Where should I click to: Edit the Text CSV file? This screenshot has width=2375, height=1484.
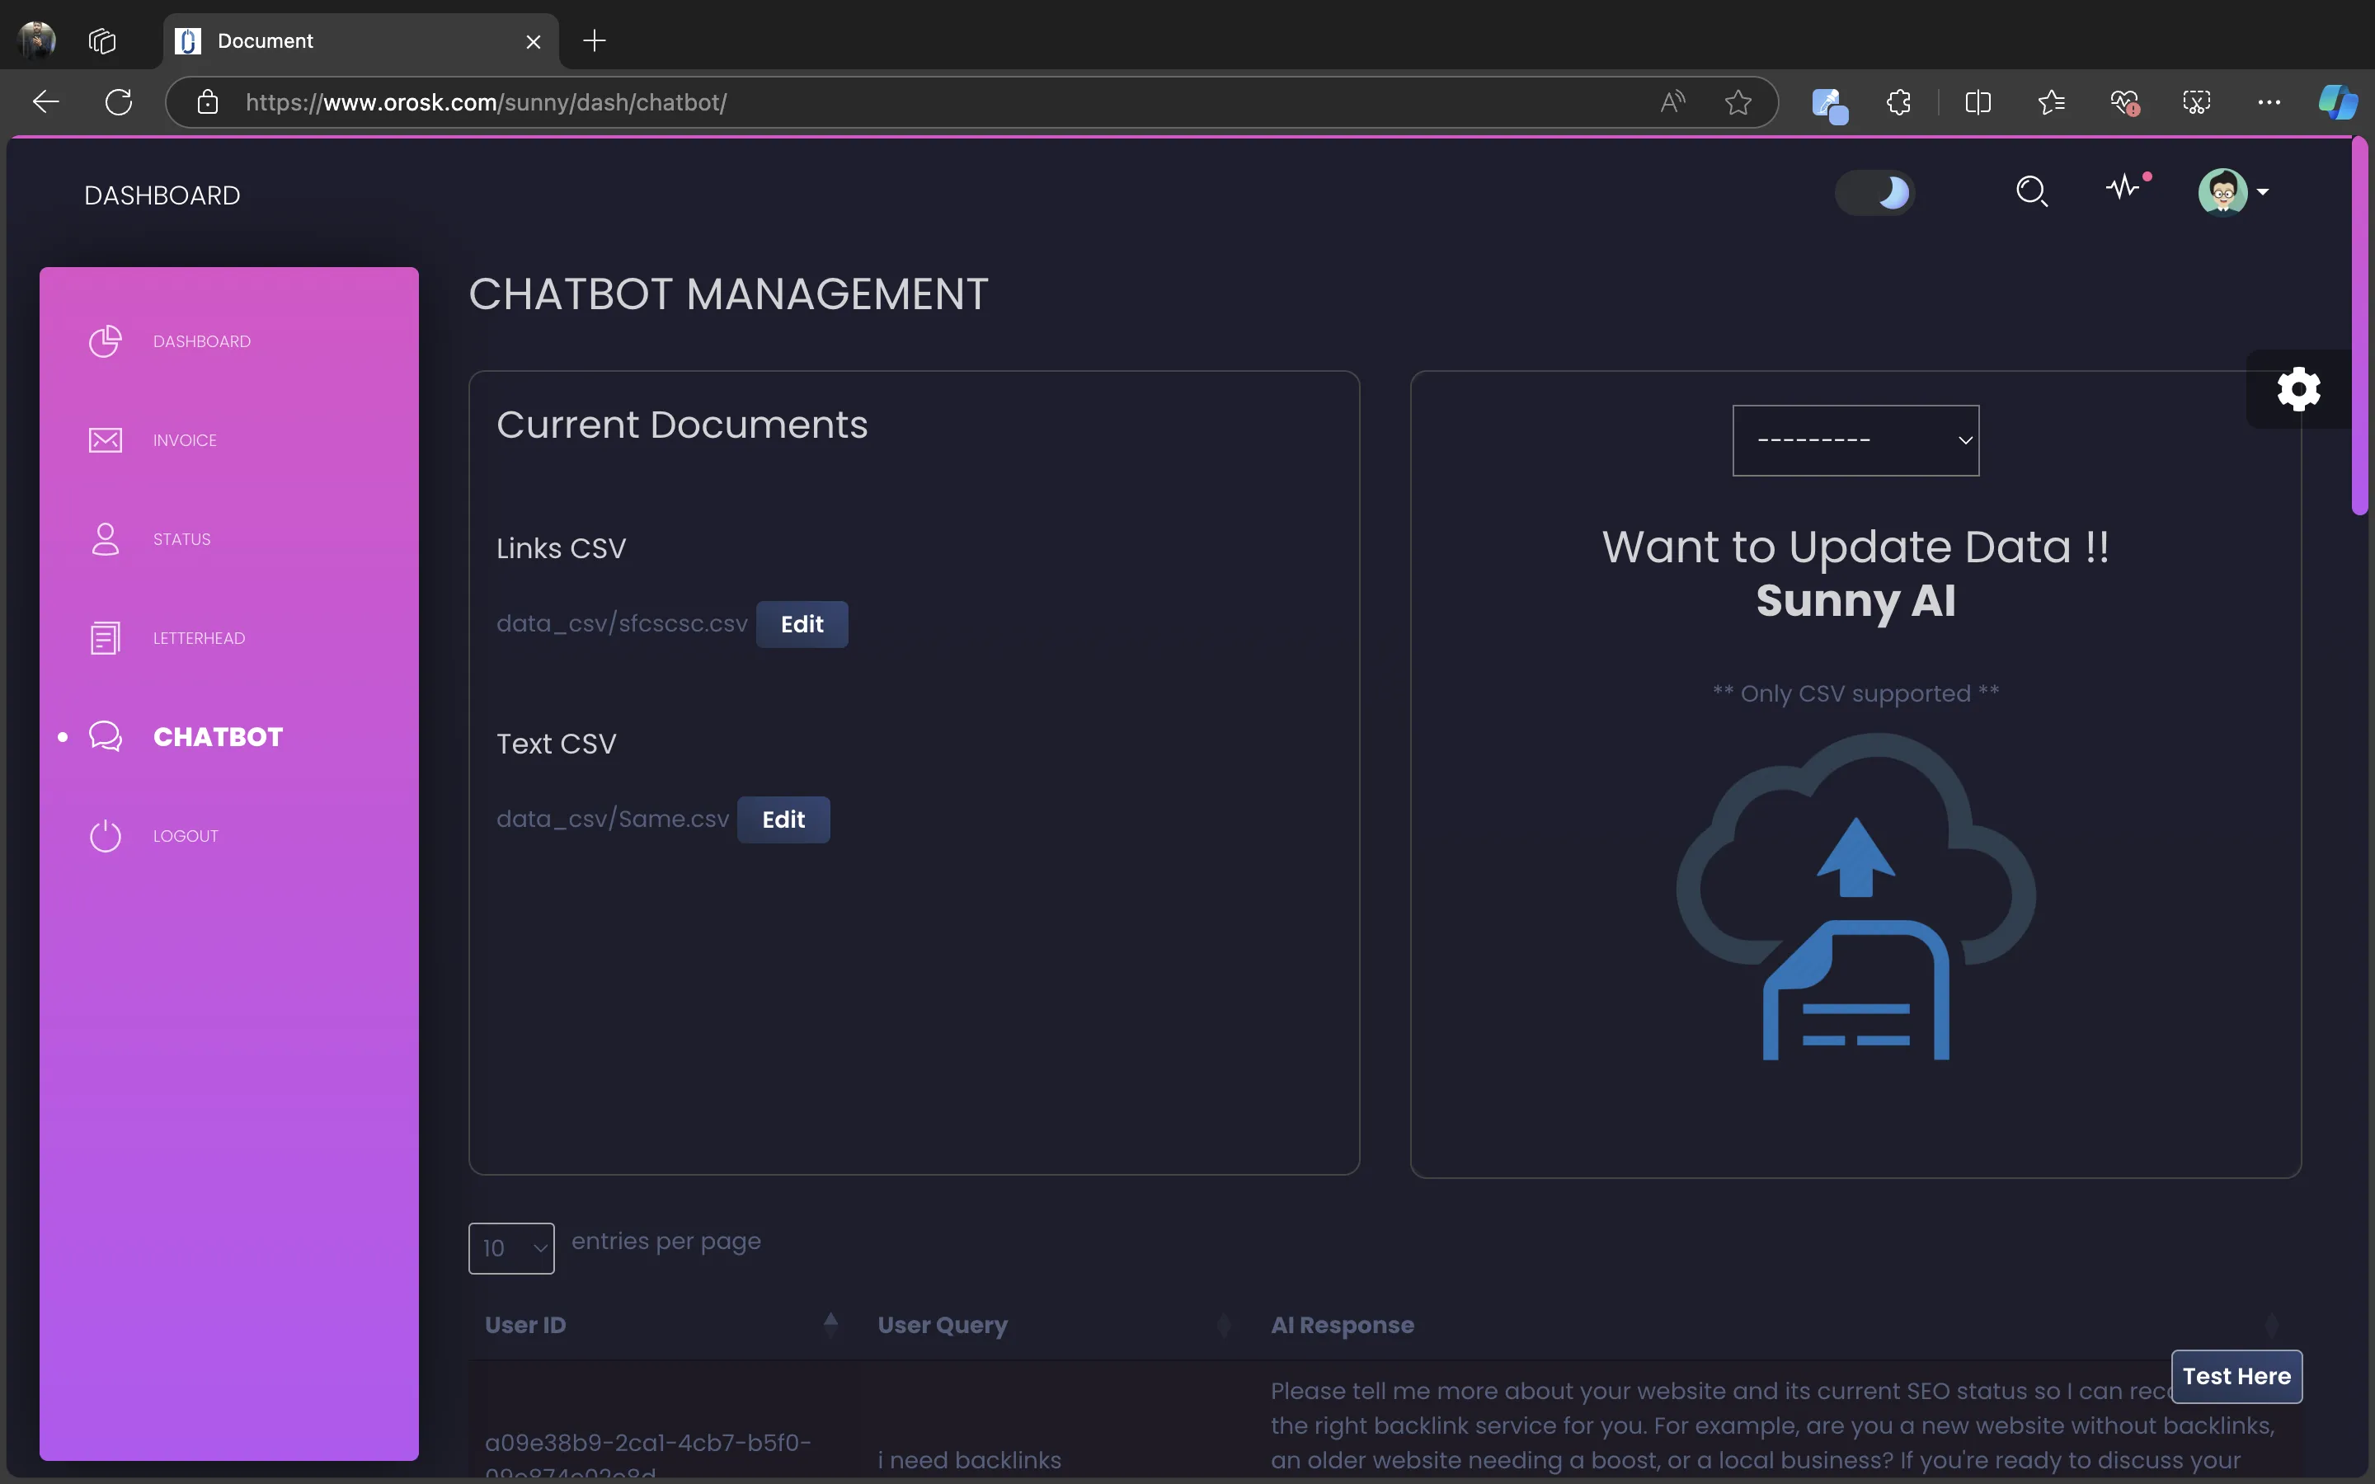(783, 819)
